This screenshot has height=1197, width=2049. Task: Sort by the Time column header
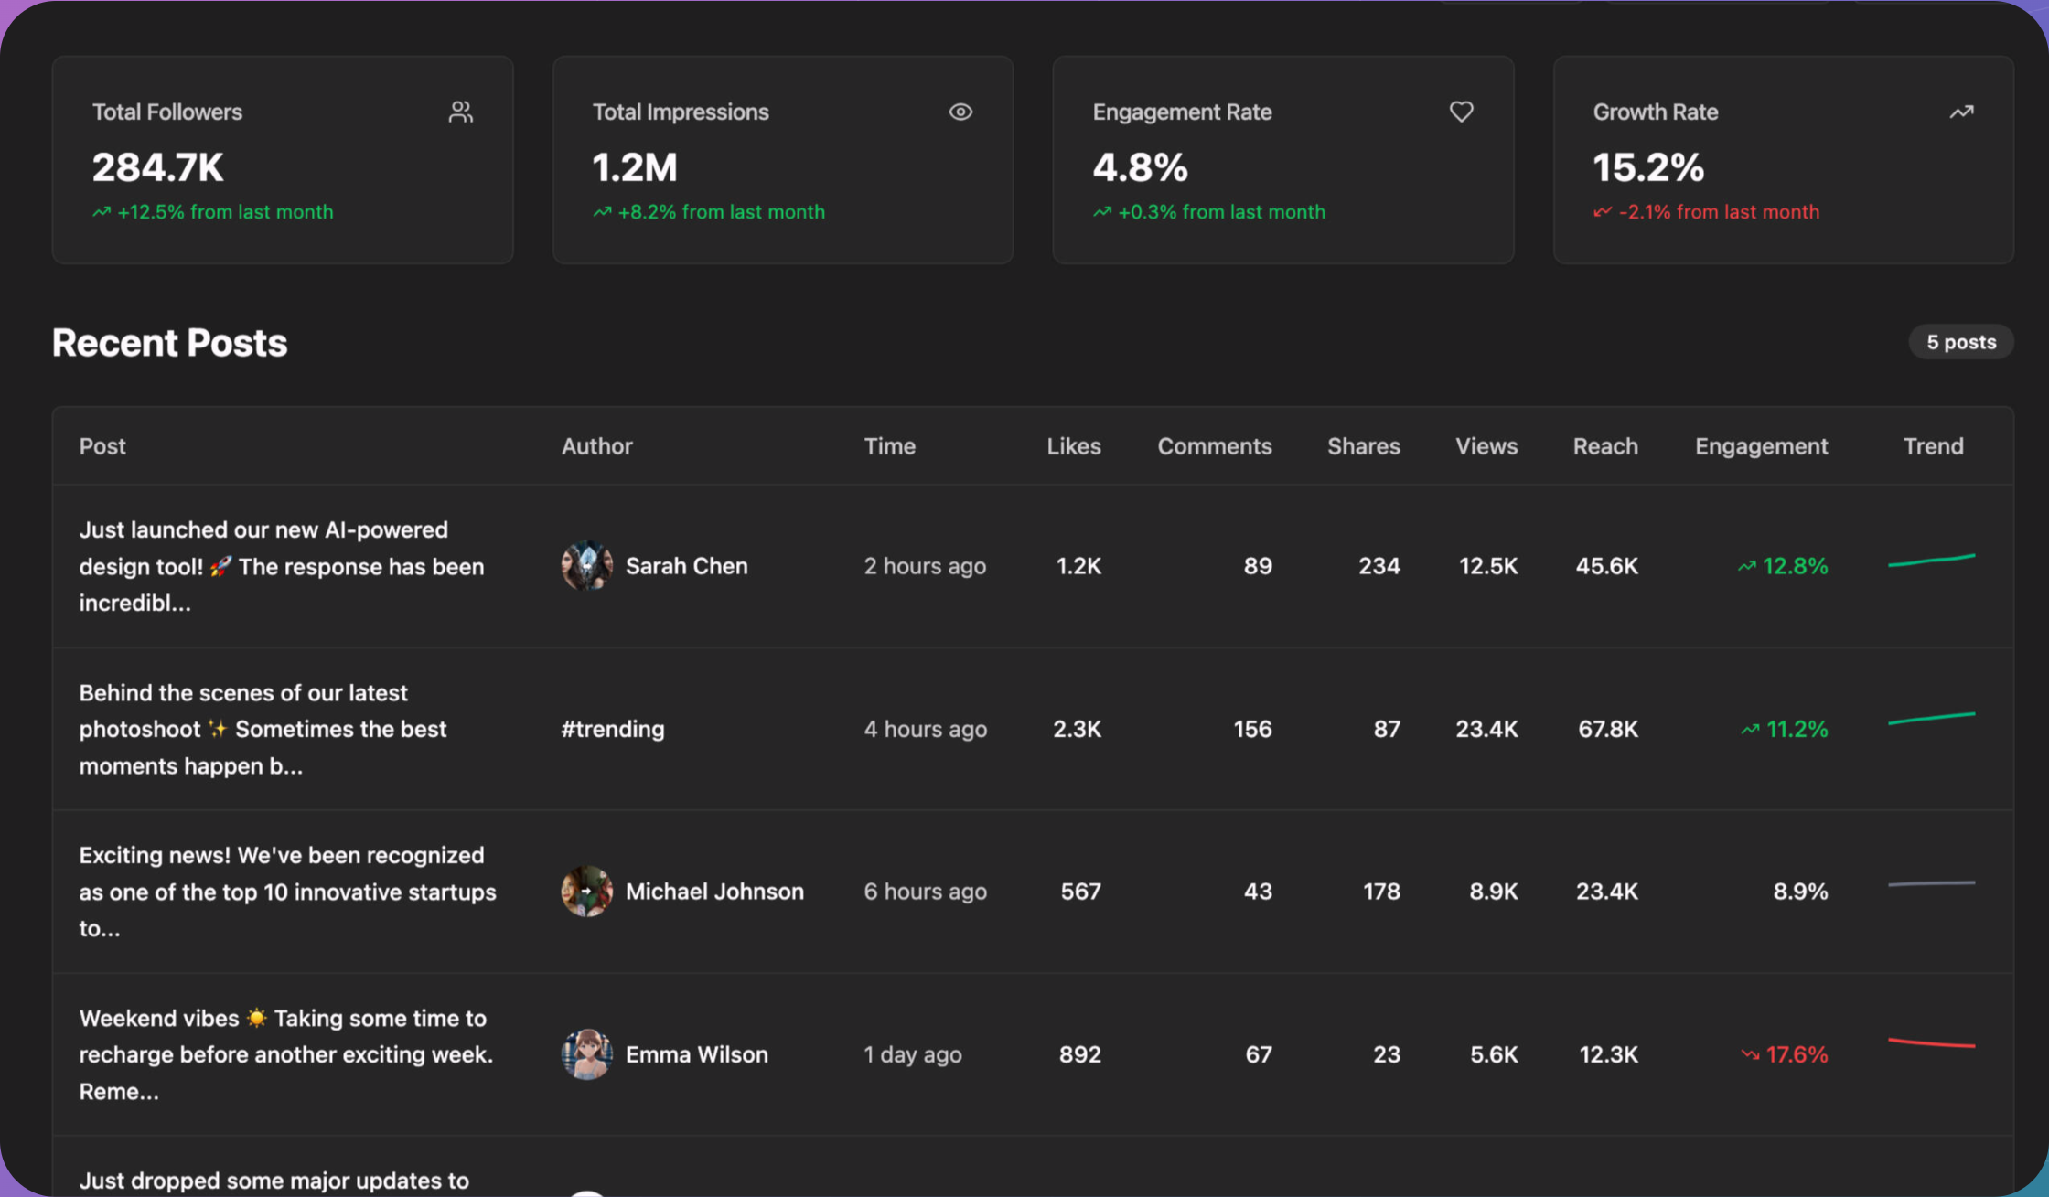pyautogui.click(x=890, y=446)
